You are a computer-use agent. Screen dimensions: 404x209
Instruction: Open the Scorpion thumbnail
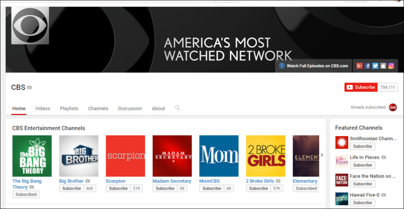point(126,156)
